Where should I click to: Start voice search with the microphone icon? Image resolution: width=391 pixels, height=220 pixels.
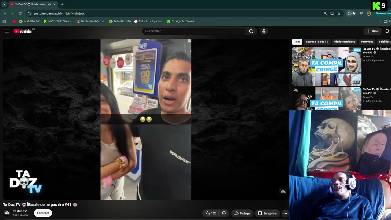click(x=264, y=31)
